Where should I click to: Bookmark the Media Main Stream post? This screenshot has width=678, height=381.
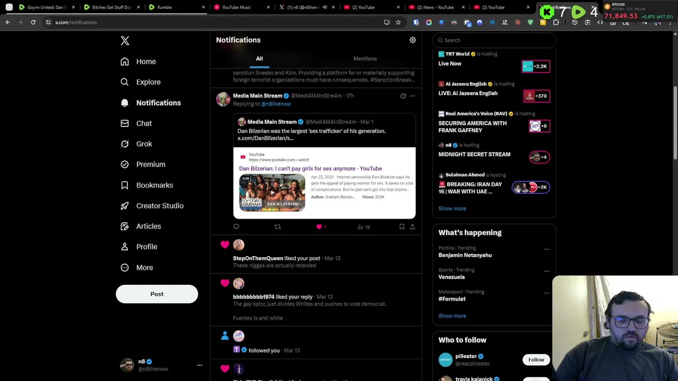(x=402, y=227)
